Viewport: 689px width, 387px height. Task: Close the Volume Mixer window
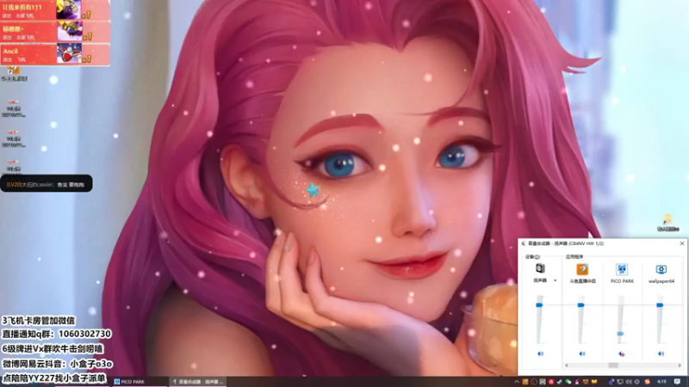682,243
